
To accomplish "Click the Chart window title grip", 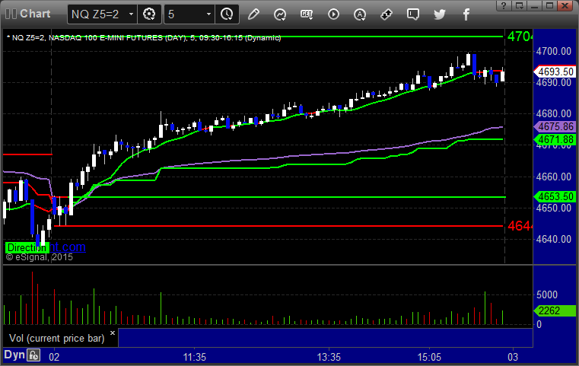I will coord(11,14).
